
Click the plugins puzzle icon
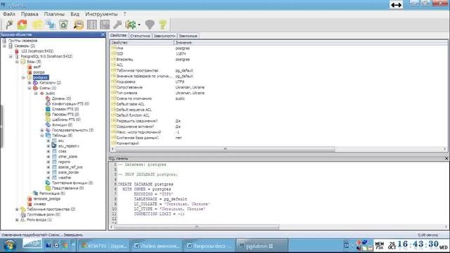tap(131, 25)
